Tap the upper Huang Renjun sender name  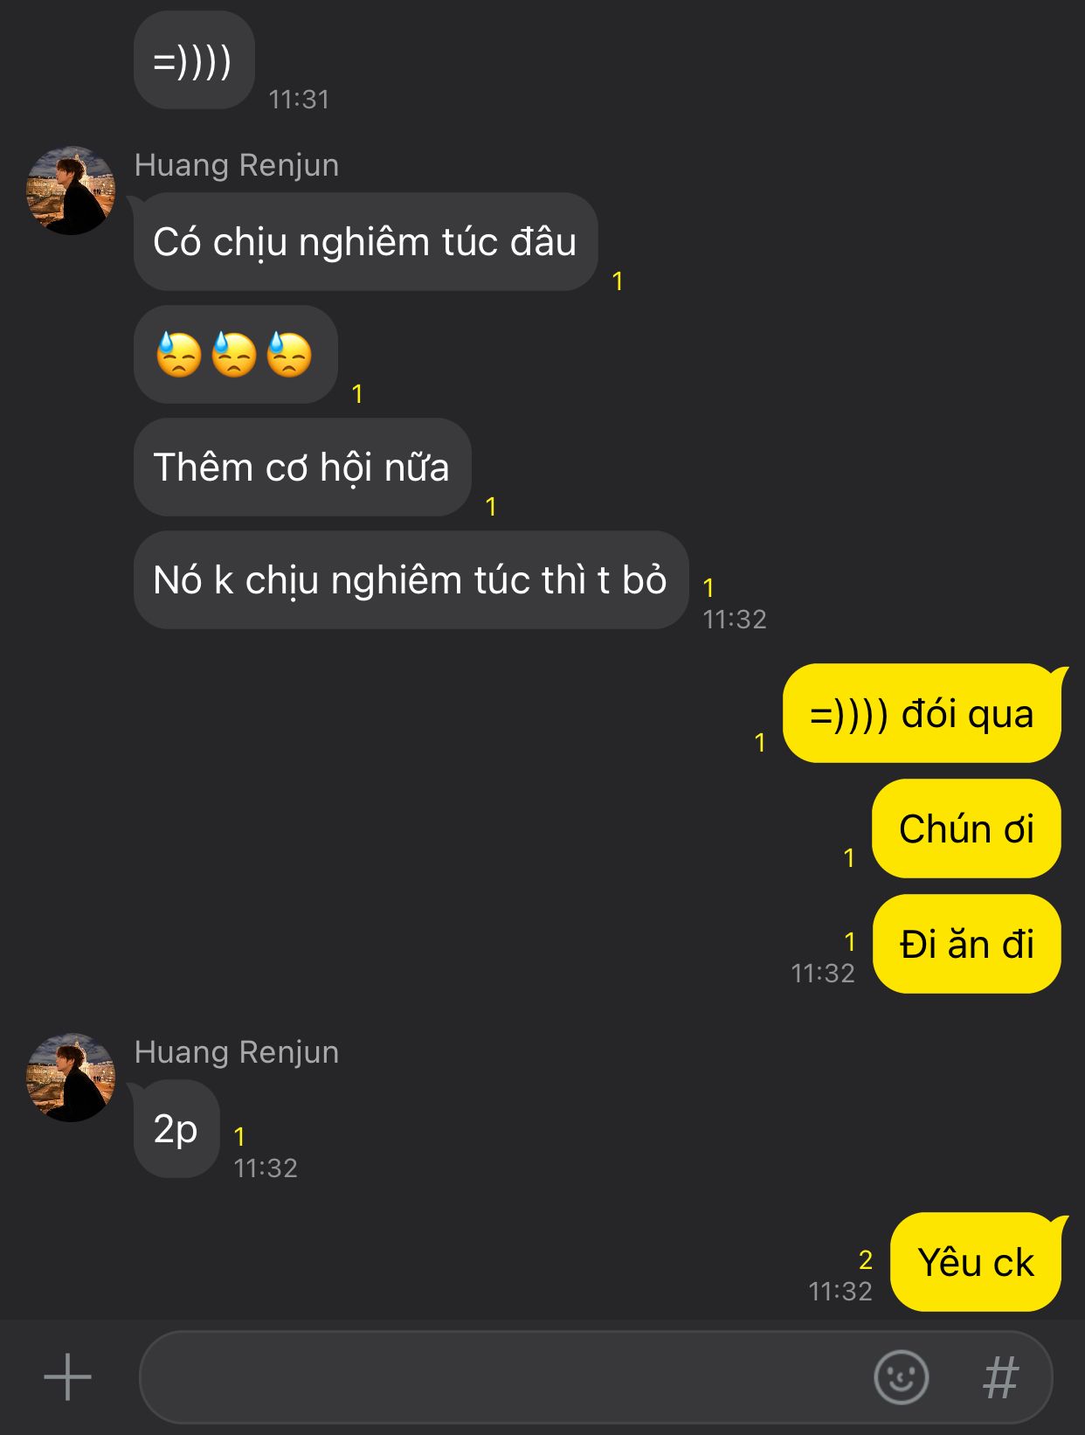pos(237,165)
